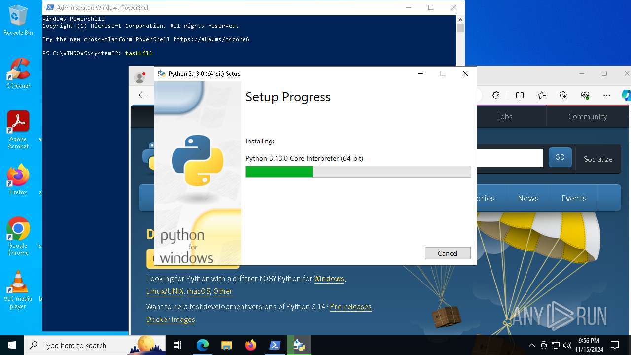Click the Python setup title icon
Viewport: 631px width, 355px height.
161,73
